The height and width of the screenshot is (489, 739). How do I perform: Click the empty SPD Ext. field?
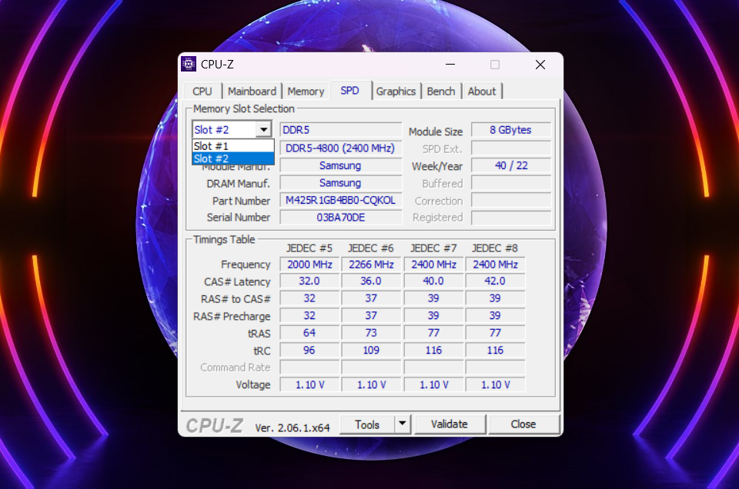(x=511, y=148)
